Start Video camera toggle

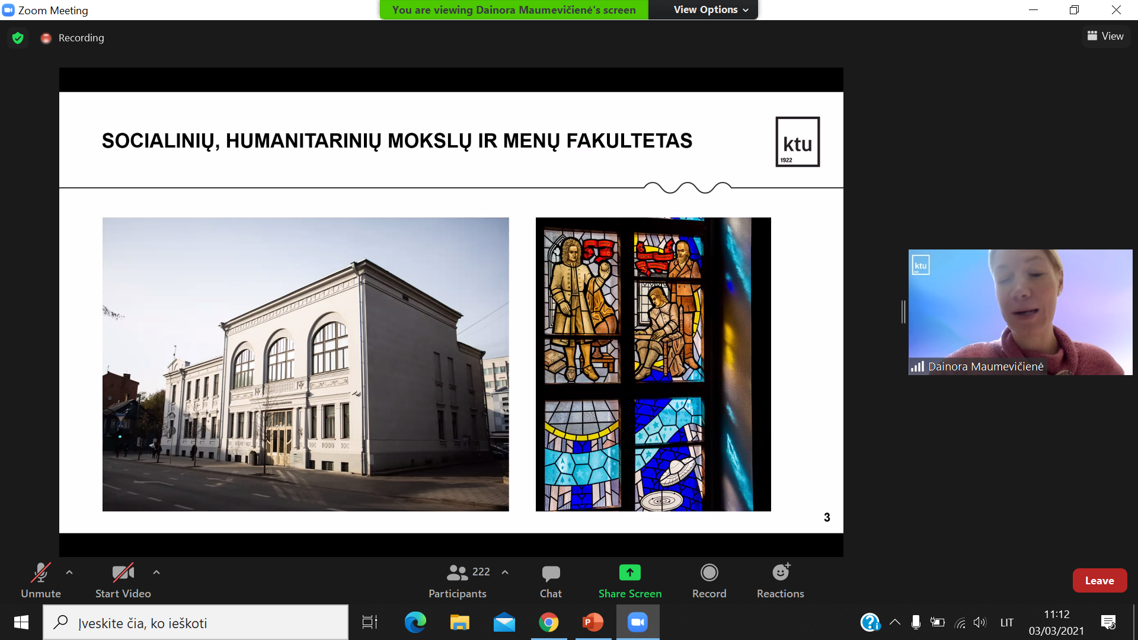pos(123,581)
